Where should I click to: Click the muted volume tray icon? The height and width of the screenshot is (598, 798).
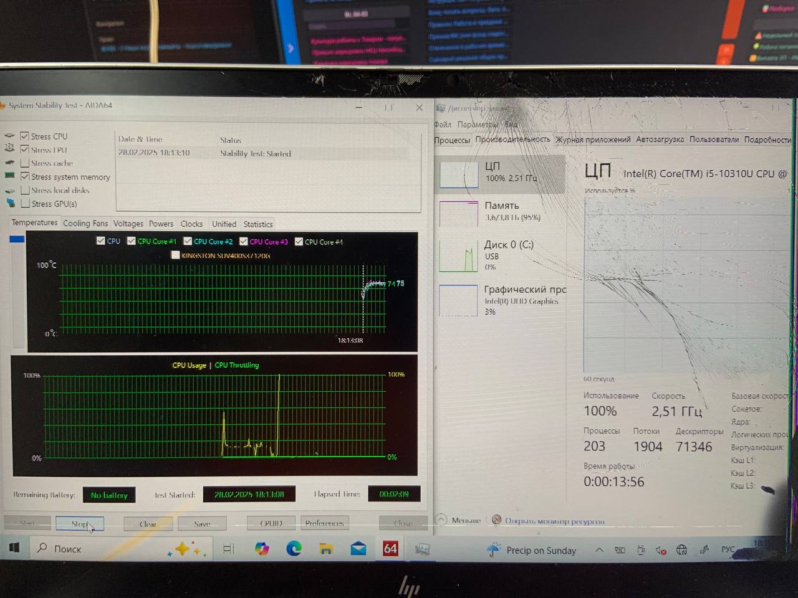click(x=661, y=550)
